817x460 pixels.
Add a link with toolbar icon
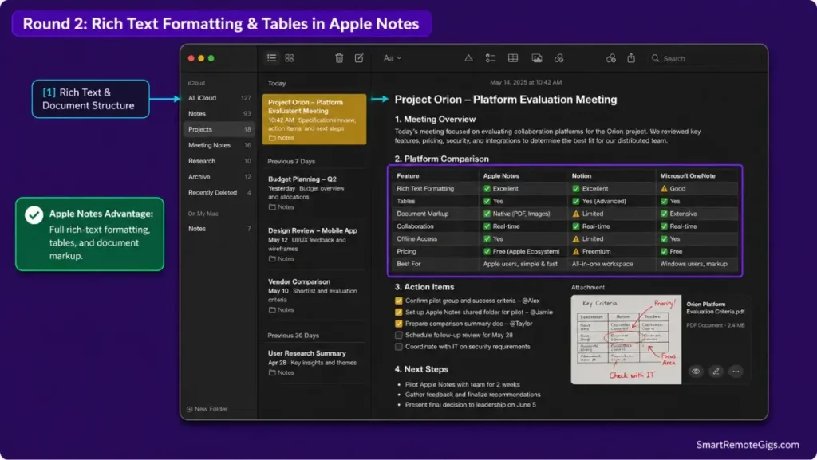[559, 58]
